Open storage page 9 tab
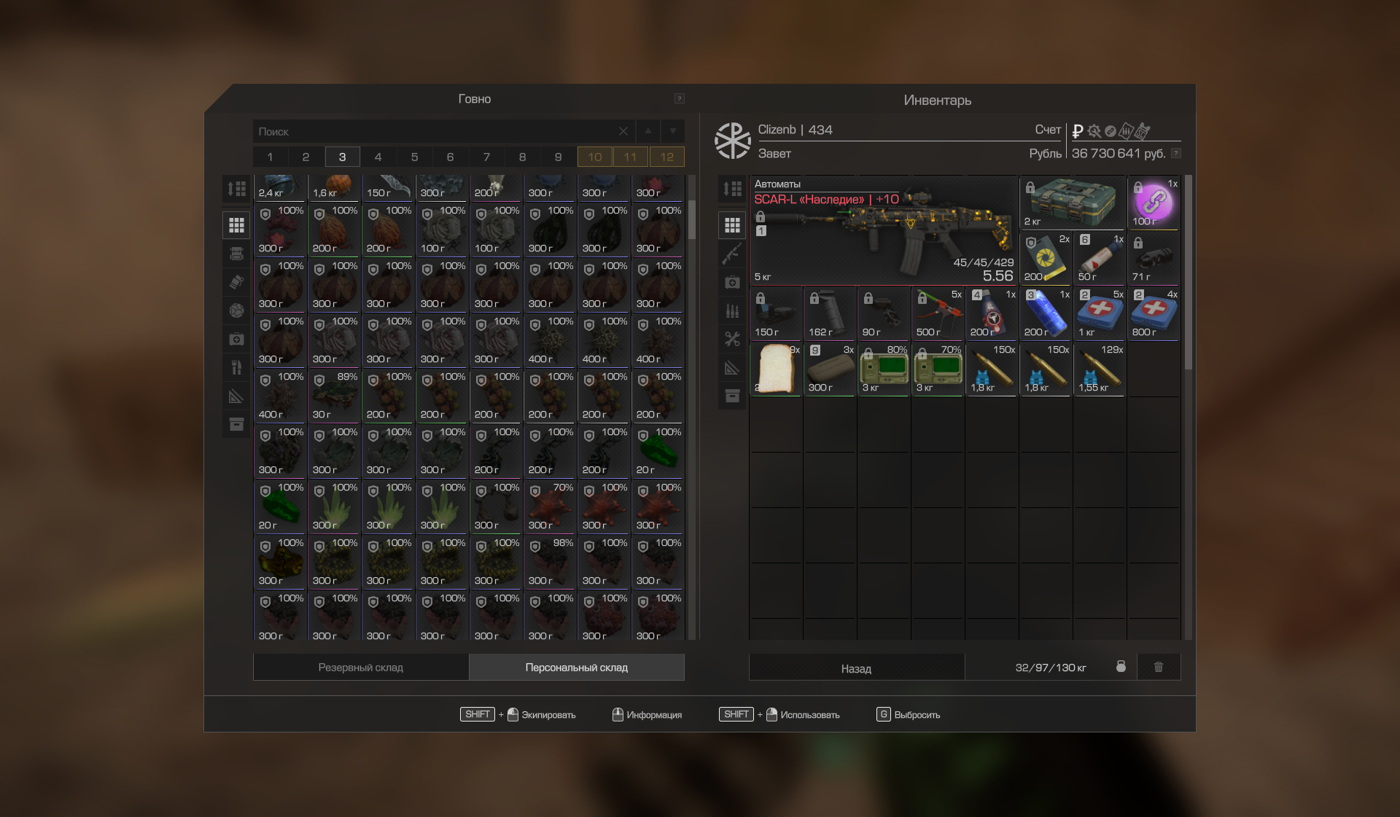Image resolution: width=1400 pixels, height=817 pixels. (x=559, y=157)
